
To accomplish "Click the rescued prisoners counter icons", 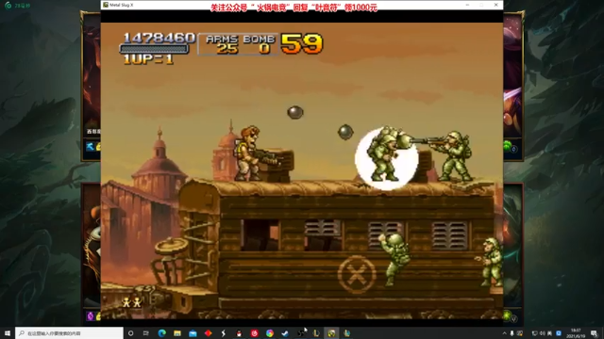I will pyautogui.click(x=132, y=303).
